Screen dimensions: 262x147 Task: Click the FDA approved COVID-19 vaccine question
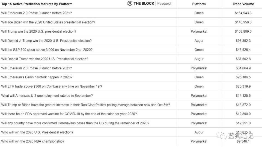click(69, 114)
